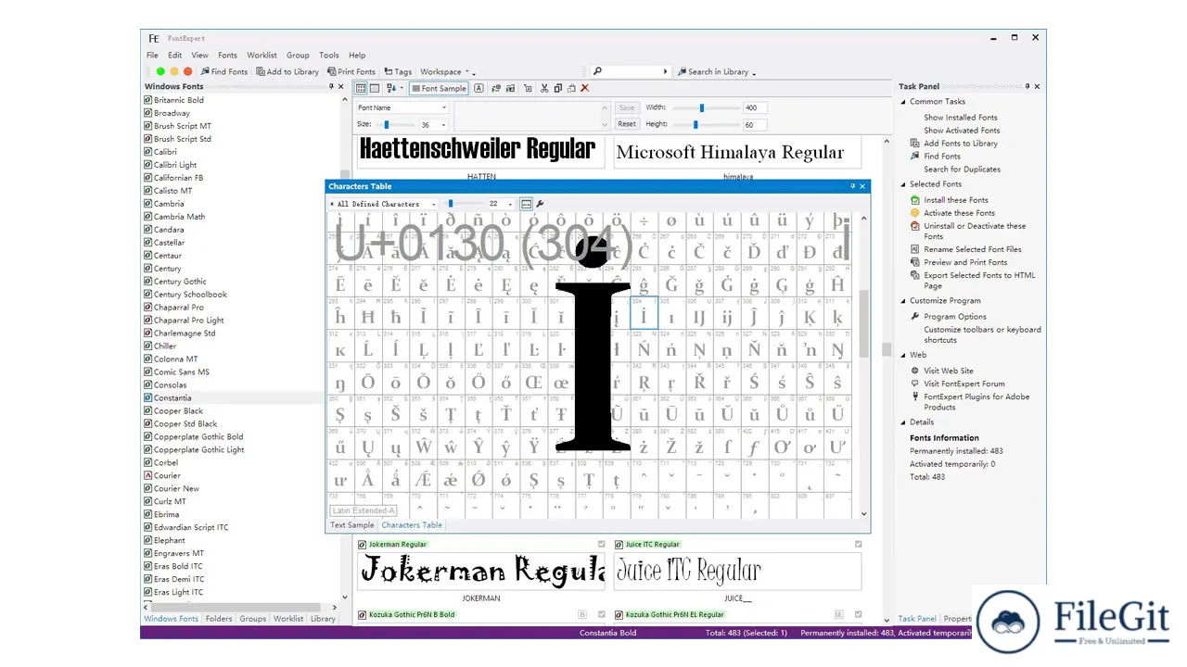This screenshot has height=667, width=1187.
Task: Open Search in Library dropdown
Action: 716,71
